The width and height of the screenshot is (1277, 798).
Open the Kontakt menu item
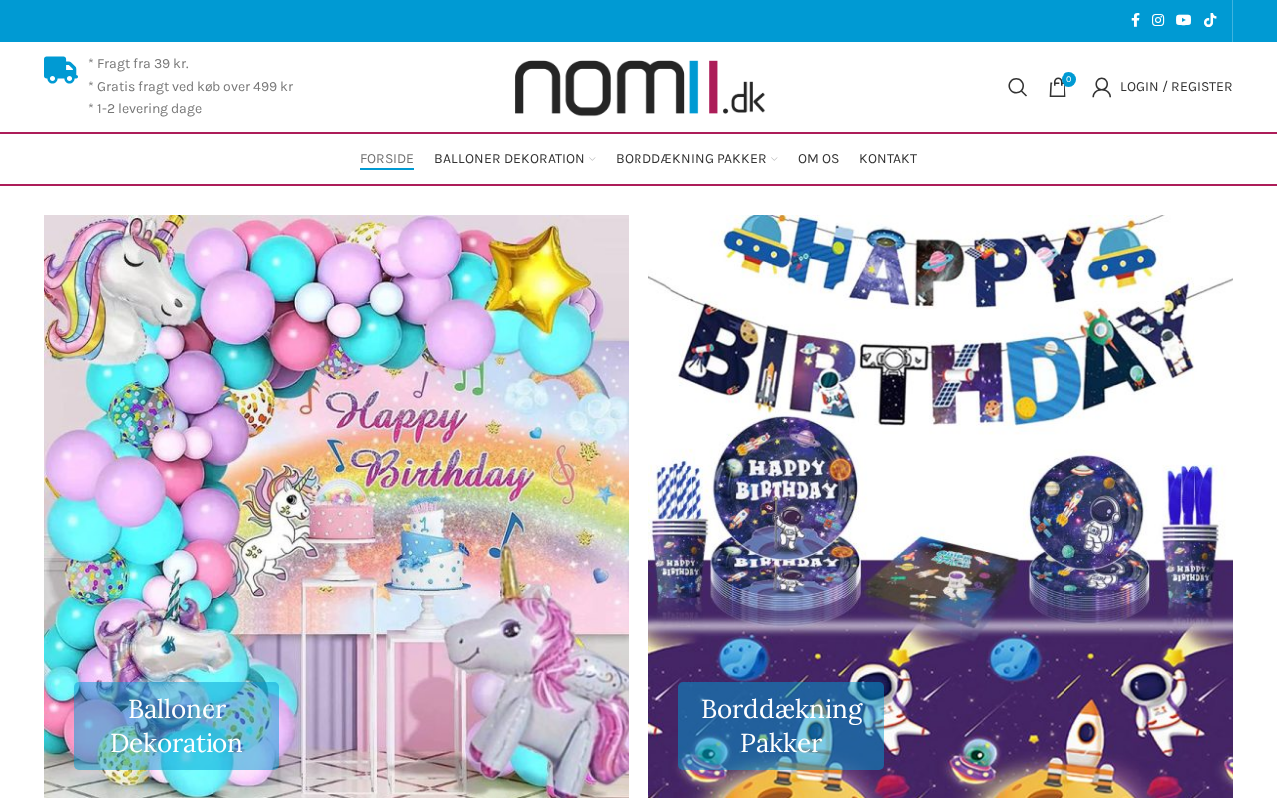coord(888,159)
